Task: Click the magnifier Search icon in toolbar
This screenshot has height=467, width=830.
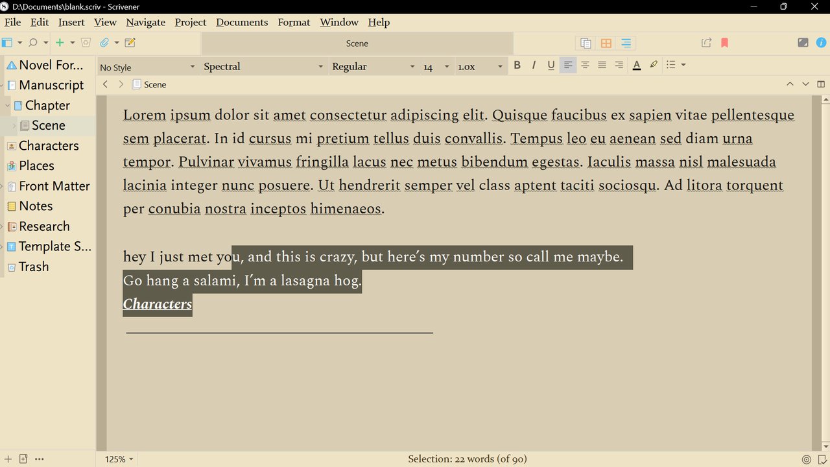Action: 33,43
